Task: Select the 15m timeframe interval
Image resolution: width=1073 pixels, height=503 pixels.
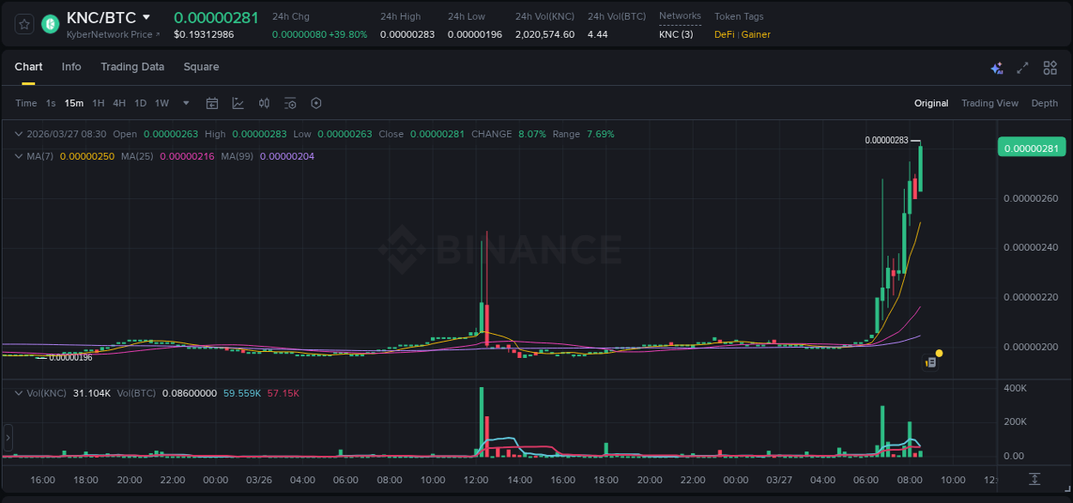Action: tap(74, 103)
